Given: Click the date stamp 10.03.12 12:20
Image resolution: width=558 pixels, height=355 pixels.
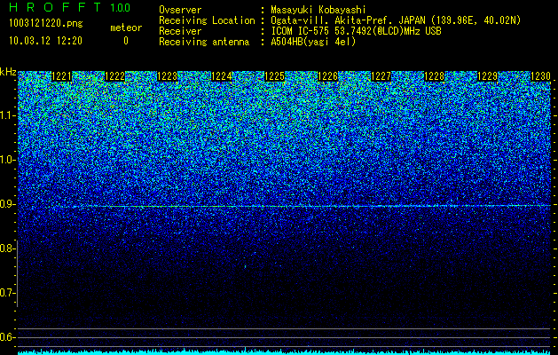Looking at the screenshot, I should (x=45, y=41).
